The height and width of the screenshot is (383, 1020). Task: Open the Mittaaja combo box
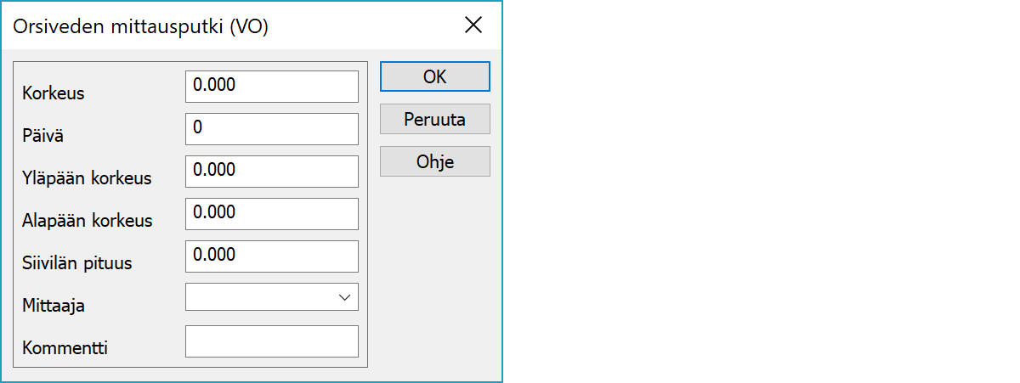tap(262, 297)
